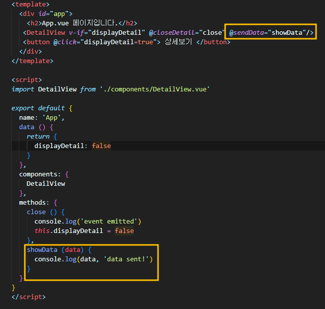Click the opening <template> tag
Image resolution: width=325 pixels, height=309 pixels.
(30, 4)
